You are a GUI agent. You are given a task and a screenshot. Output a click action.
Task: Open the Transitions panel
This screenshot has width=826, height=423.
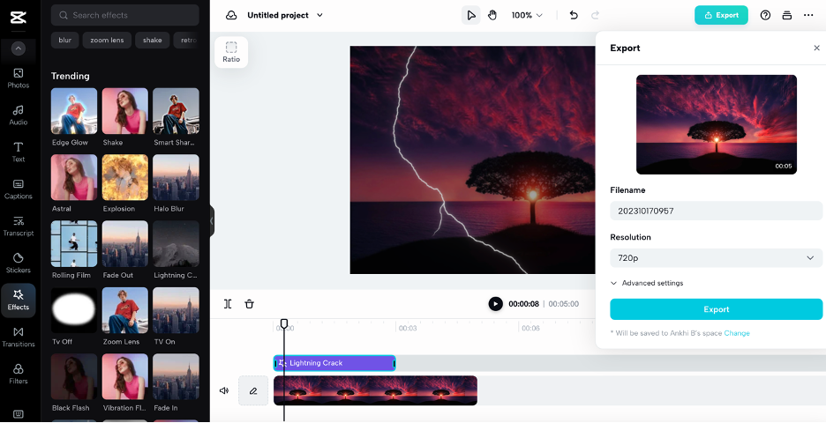point(18,337)
